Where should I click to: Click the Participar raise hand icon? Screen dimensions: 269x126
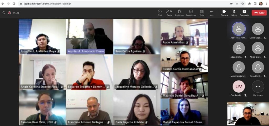[179, 13]
